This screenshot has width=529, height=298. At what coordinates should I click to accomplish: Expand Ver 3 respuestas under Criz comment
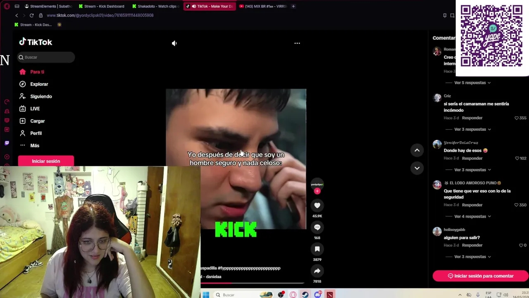click(472, 130)
